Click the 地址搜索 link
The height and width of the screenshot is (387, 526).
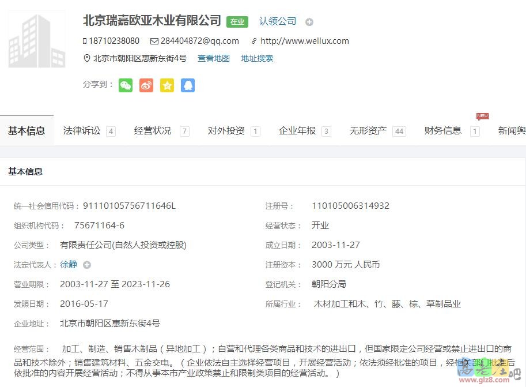pos(256,58)
